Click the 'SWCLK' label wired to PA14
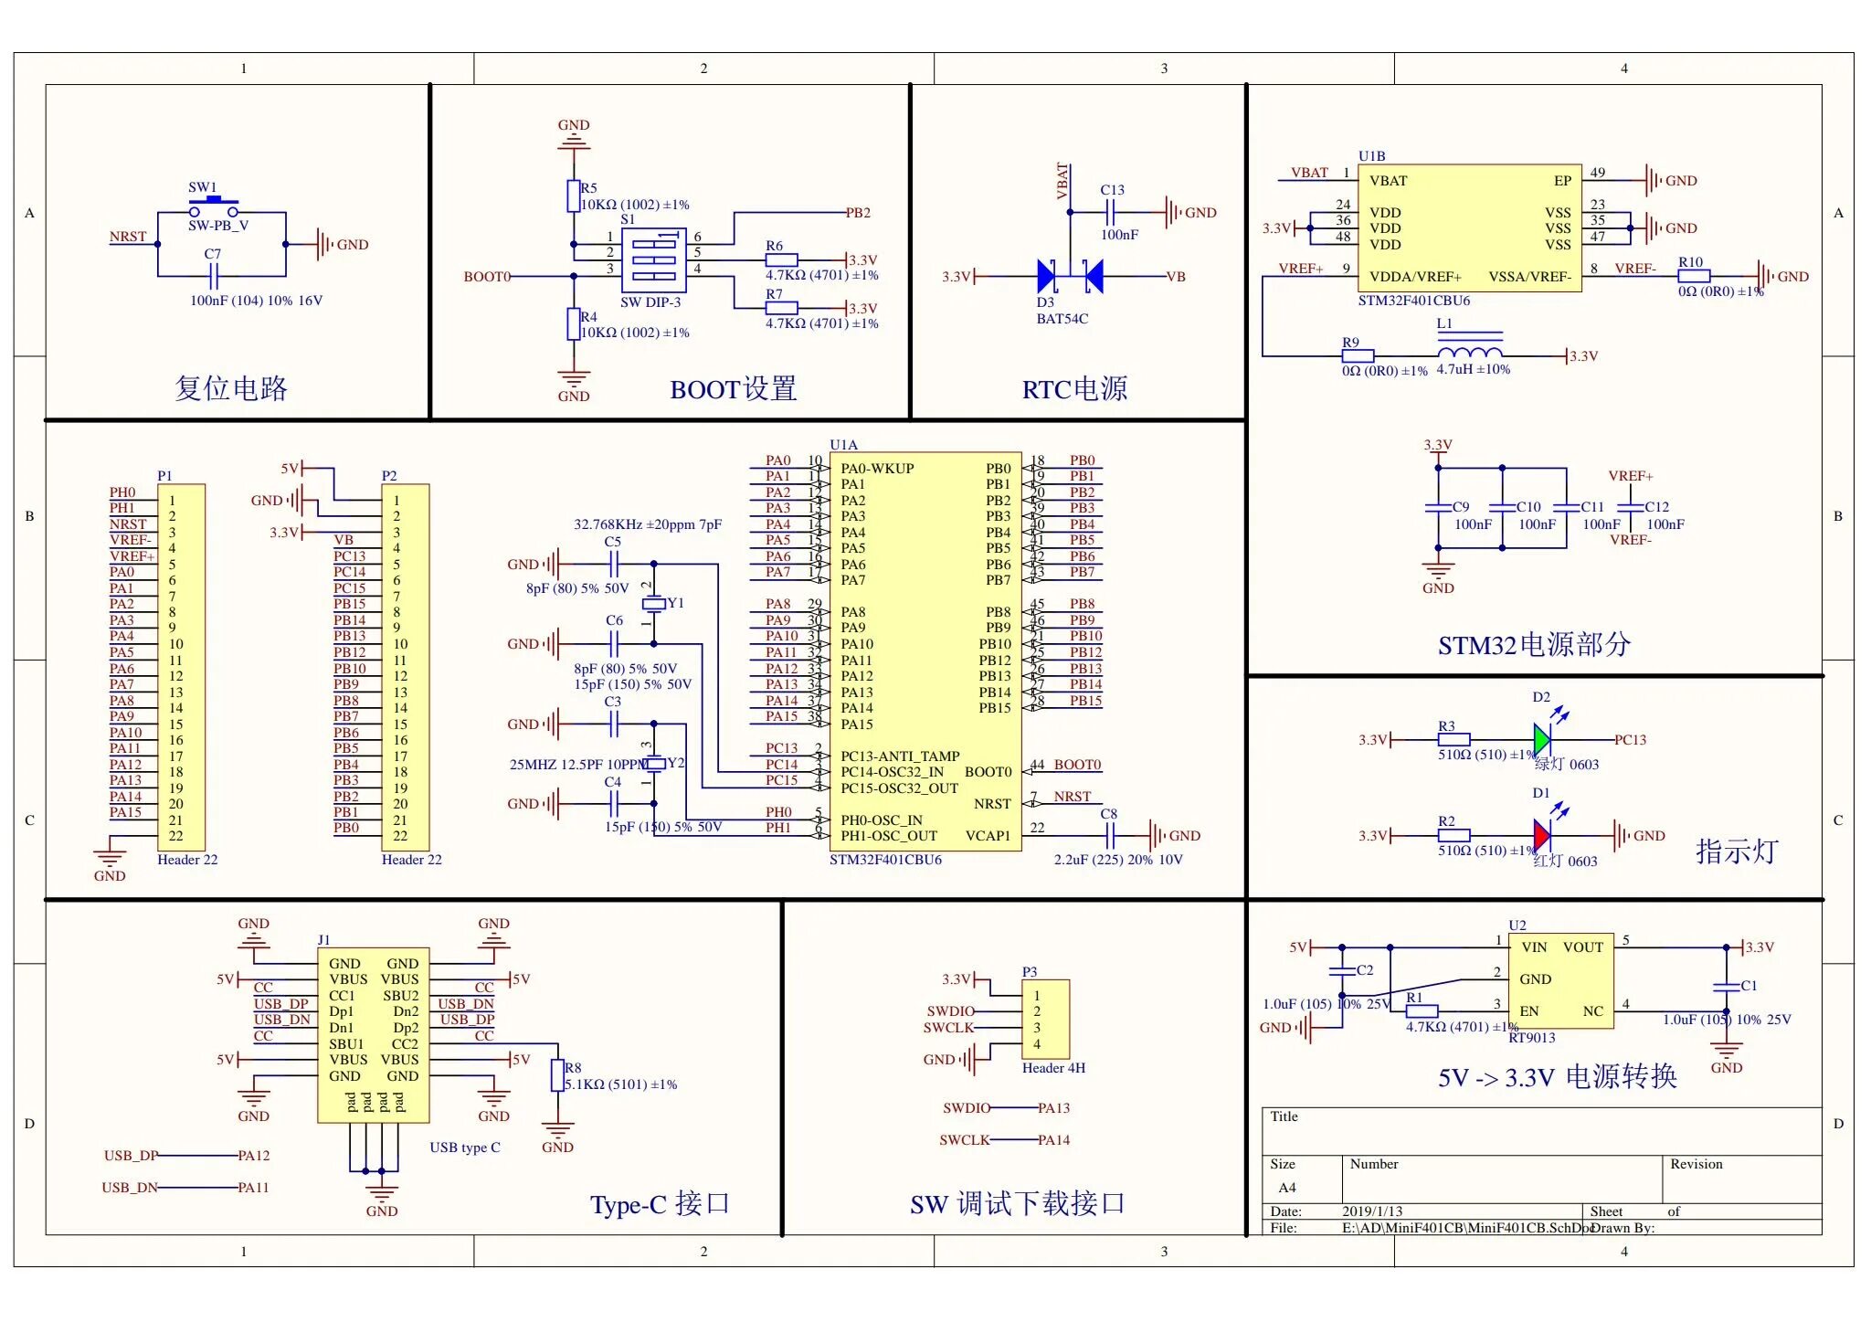The width and height of the screenshot is (1871, 1322). [x=964, y=1140]
